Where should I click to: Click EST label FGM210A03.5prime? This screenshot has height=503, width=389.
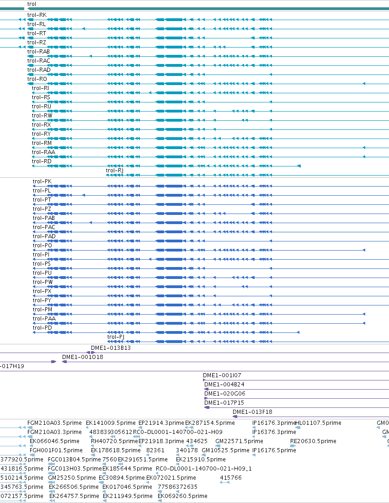[x=54, y=423]
